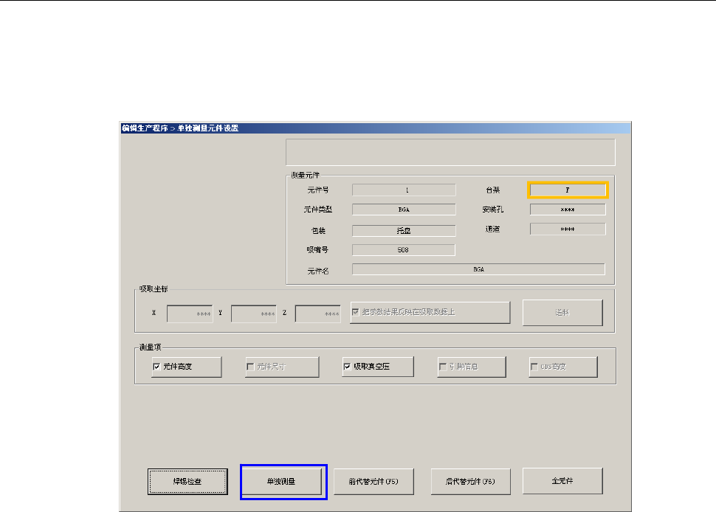Viewport: 716px width, 512px height.
Task: Click the 元件类型 field showing BGA
Action: (404, 210)
